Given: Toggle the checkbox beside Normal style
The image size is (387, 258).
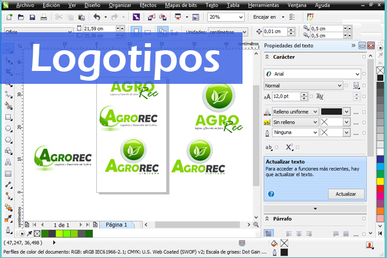Looking at the screenshot, I should coord(346,85).
